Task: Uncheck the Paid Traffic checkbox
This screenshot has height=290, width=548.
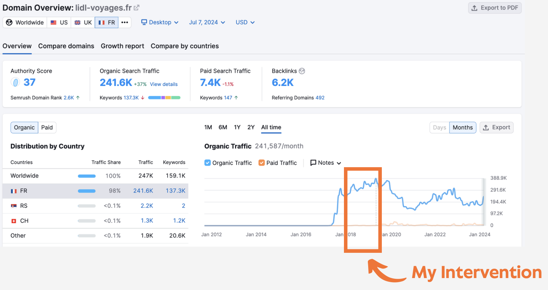Action: (262, 163)
